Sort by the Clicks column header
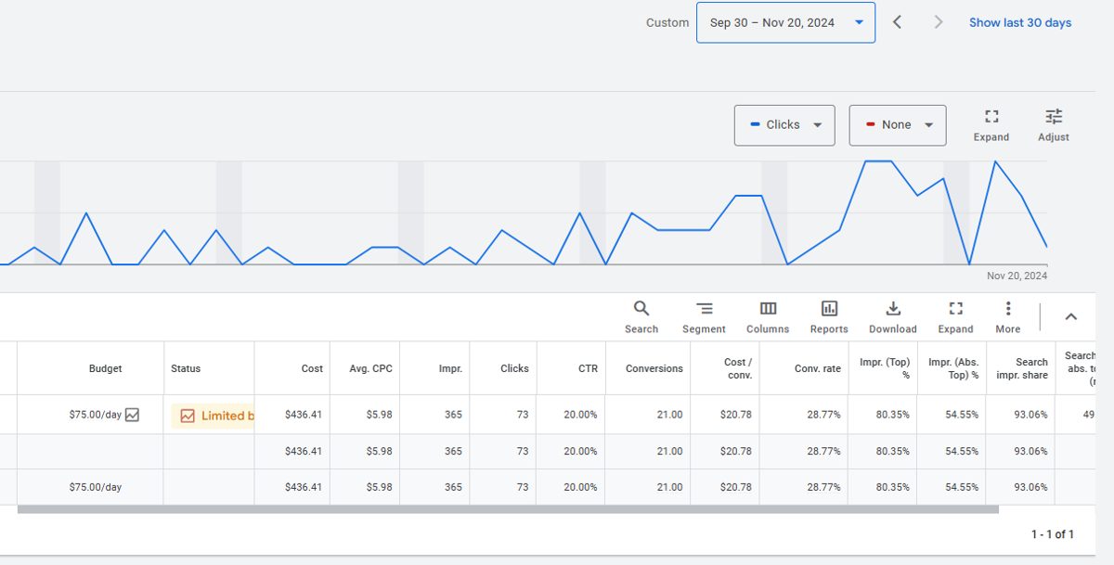 click(x=514, y=368)
